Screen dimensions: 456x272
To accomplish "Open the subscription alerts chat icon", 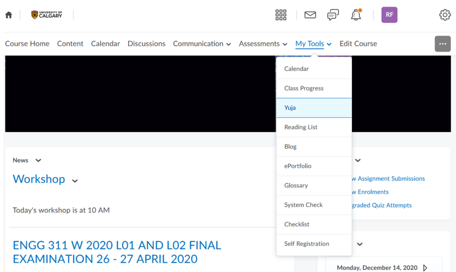I will tap(333, 15).
